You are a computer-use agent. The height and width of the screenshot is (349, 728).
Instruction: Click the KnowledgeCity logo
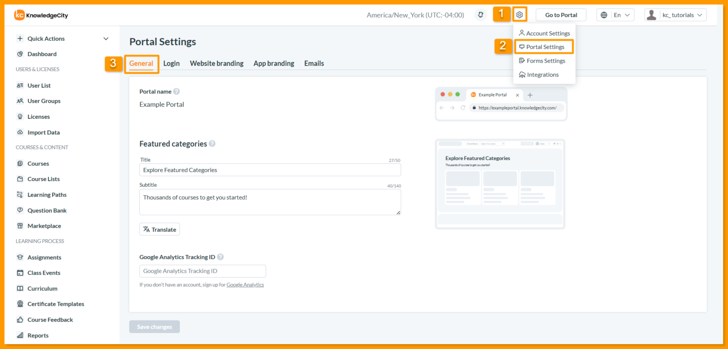coord(41,15)
